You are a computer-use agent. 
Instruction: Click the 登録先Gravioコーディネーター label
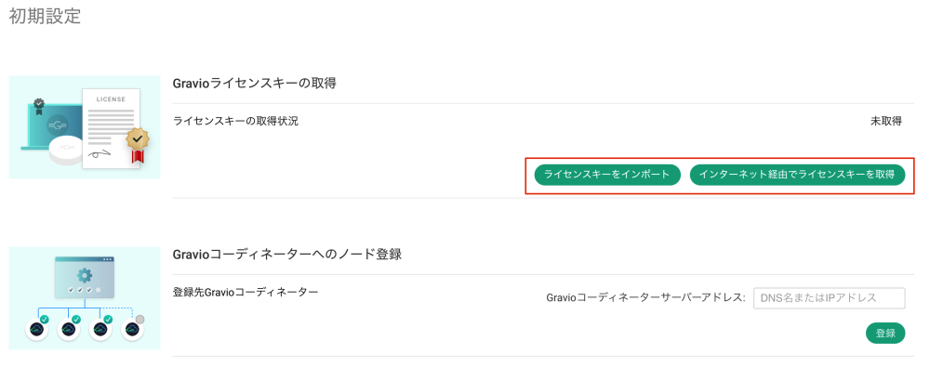click(246, 292)
